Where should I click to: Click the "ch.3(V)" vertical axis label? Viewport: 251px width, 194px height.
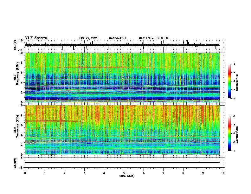click(15, 163)
